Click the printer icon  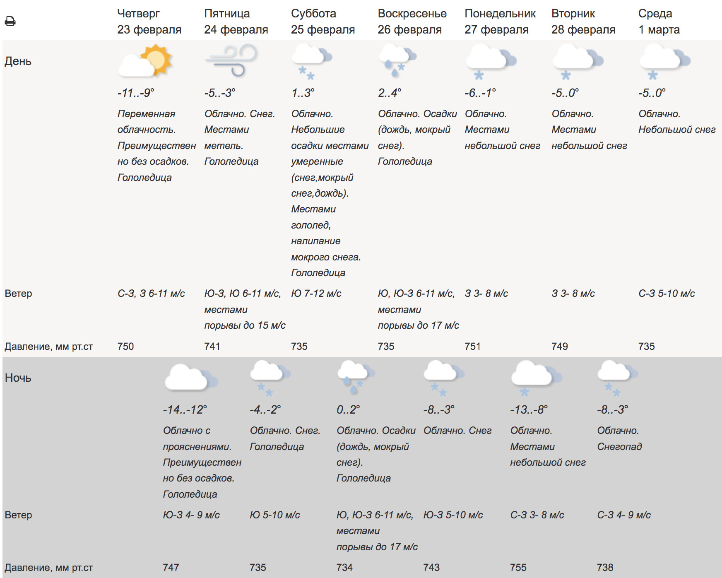(10, 21)
